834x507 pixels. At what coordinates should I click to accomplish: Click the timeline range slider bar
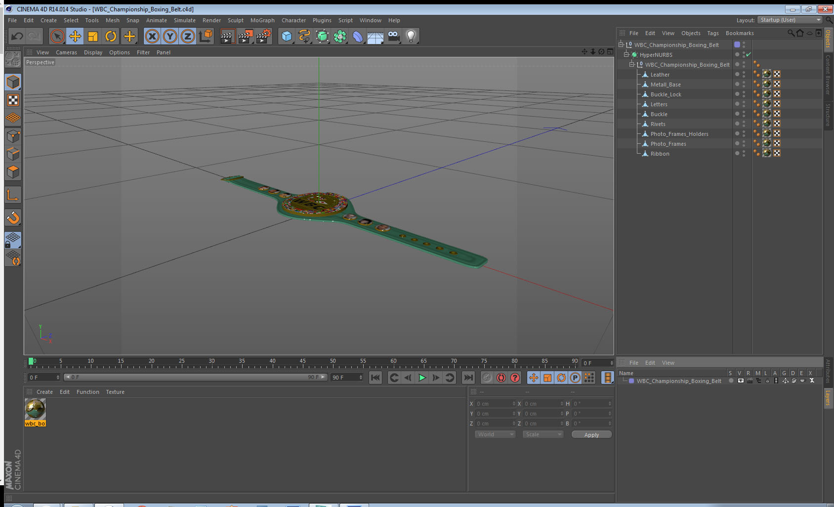pyautogui.click(x=196, y=377)
